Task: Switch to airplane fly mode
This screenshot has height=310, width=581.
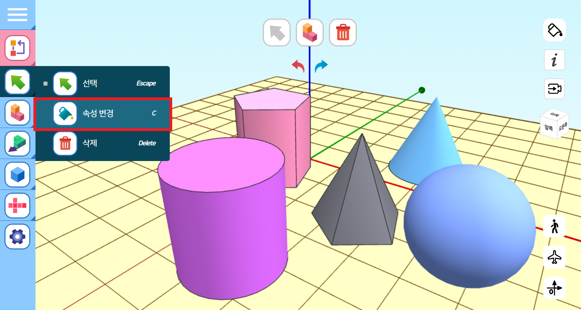Action: (x=554, y=257)
